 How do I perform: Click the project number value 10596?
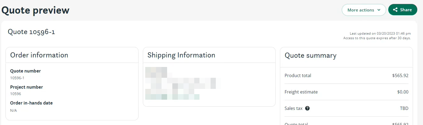(15, 94)
